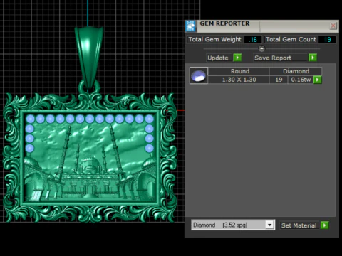
Task: Click the Gem Reporter panel logo icon
Action: click(190, 26)
